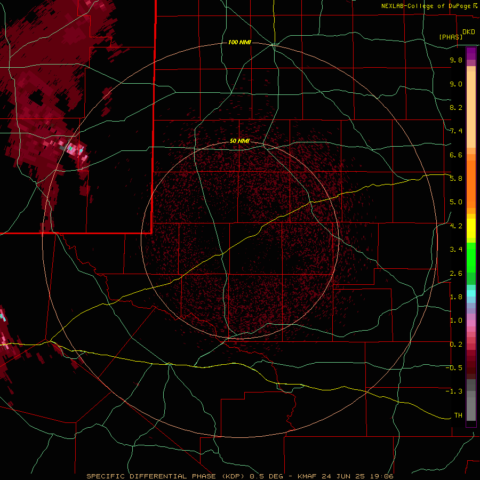This screenshot has height=480, width=480.
Task: Click the -0.5 value on color scale
Action: coord(454,368)
